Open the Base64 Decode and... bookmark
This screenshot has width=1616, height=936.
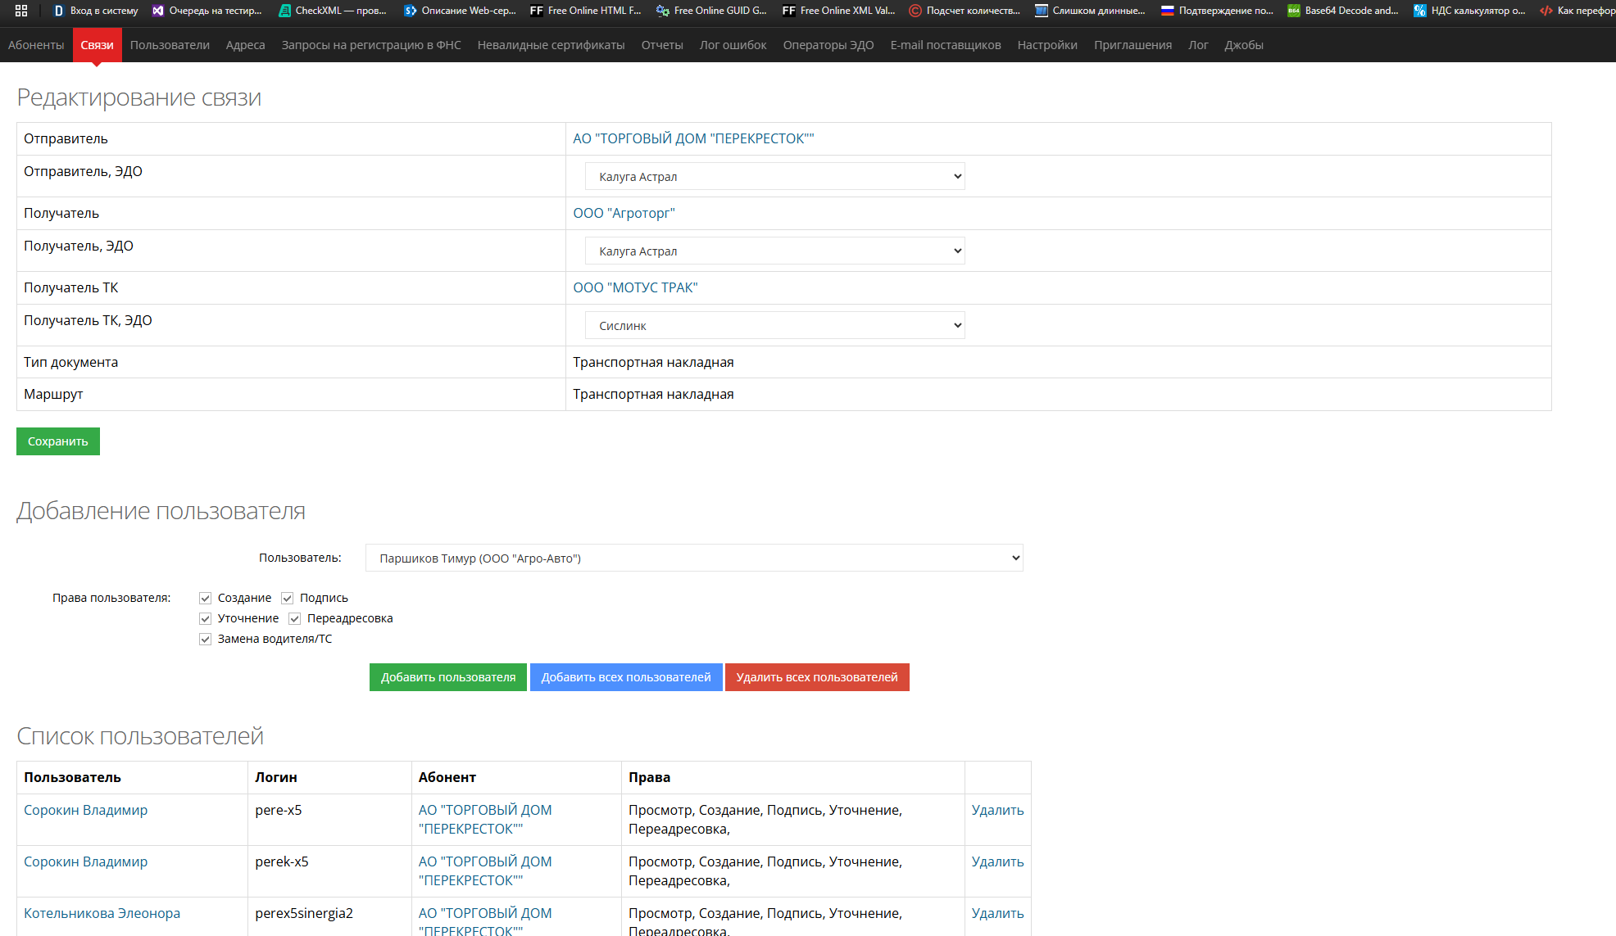pos(1343,11)
